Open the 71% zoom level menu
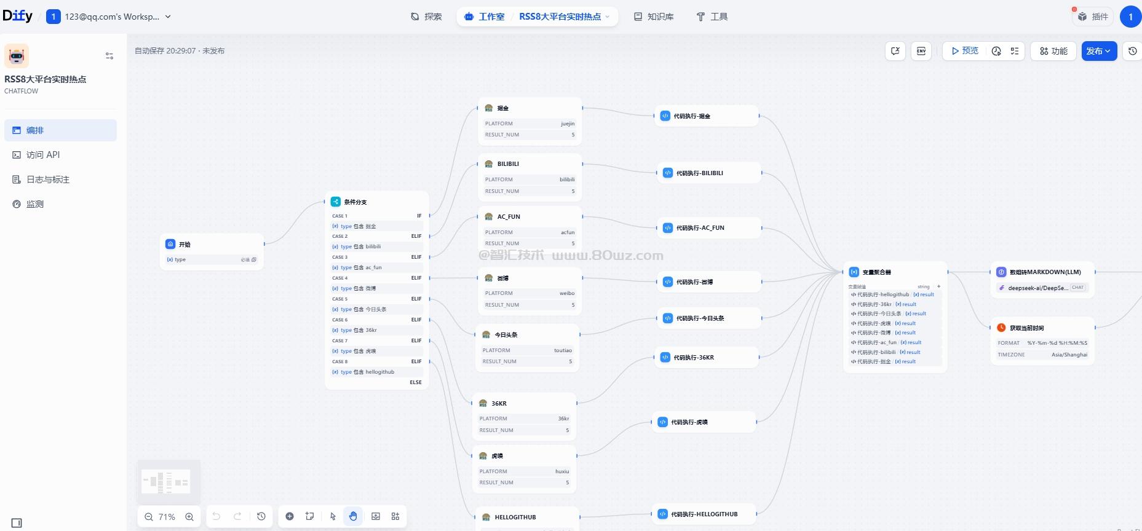Screen dimensions: 1142x531 (167, 517)
